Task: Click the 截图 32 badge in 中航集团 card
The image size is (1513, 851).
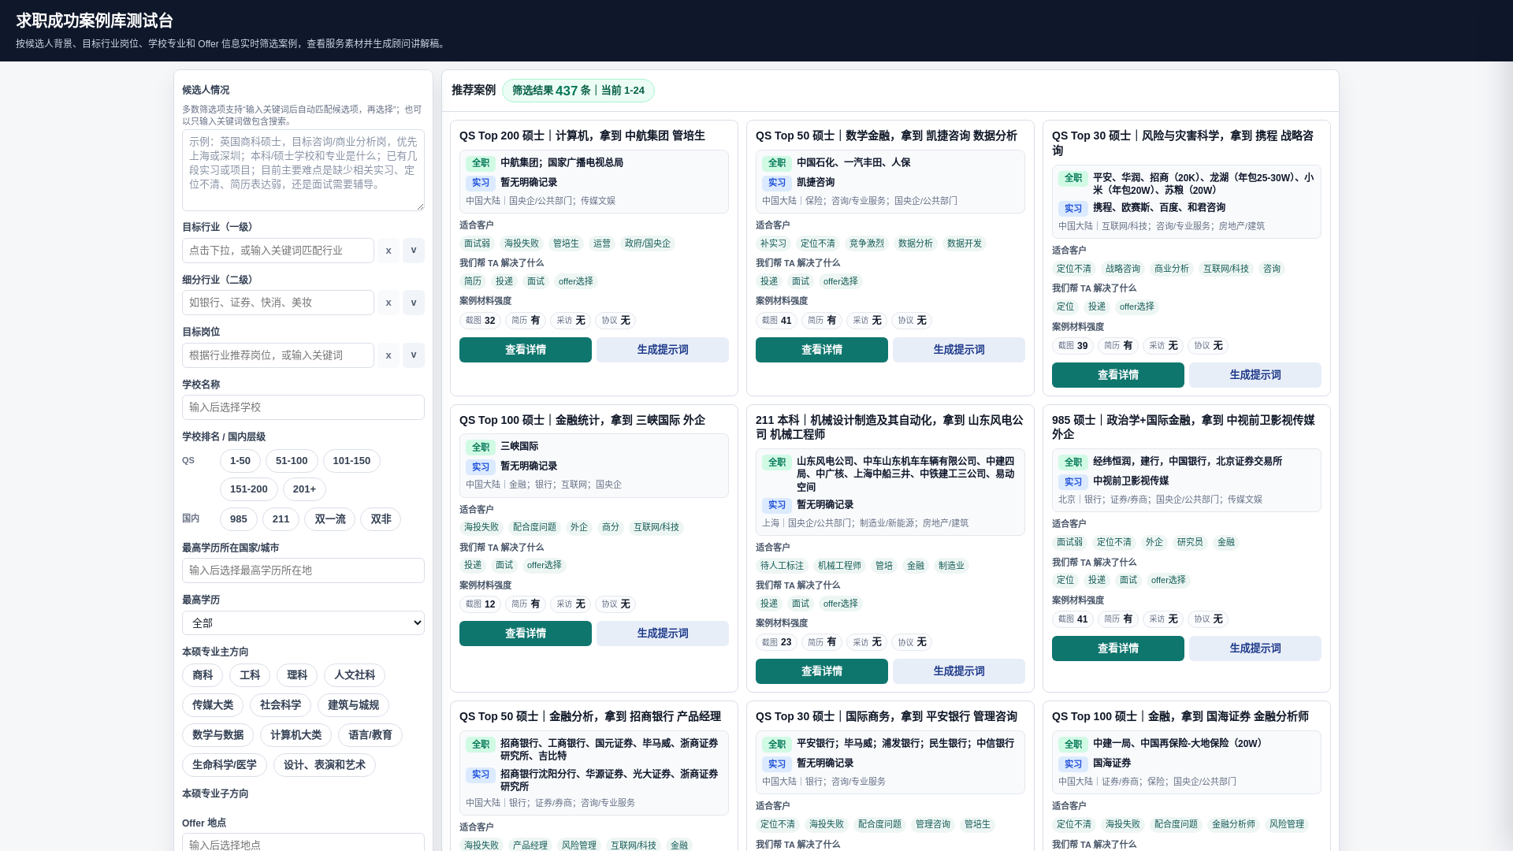Action: click(x=480, y=321)
